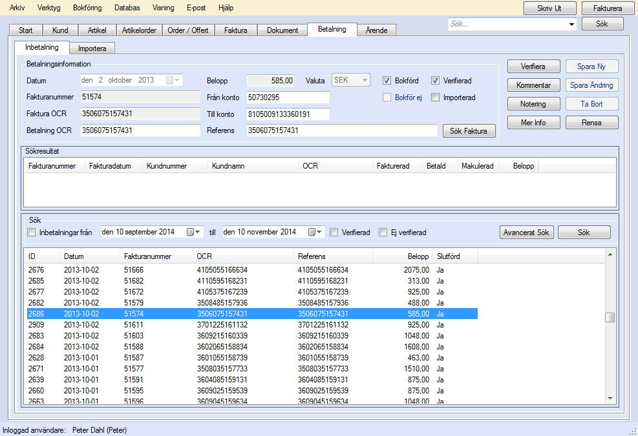This screenshot has width=638, height=436.
Task: Click the Kundnamn column header in Sökresultat
Action: (253, 166)
